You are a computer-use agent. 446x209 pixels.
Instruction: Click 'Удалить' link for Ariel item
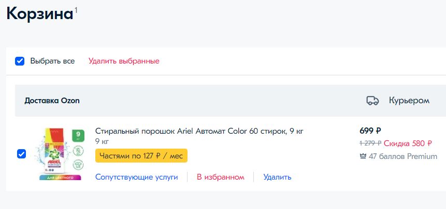pos(277,178)
